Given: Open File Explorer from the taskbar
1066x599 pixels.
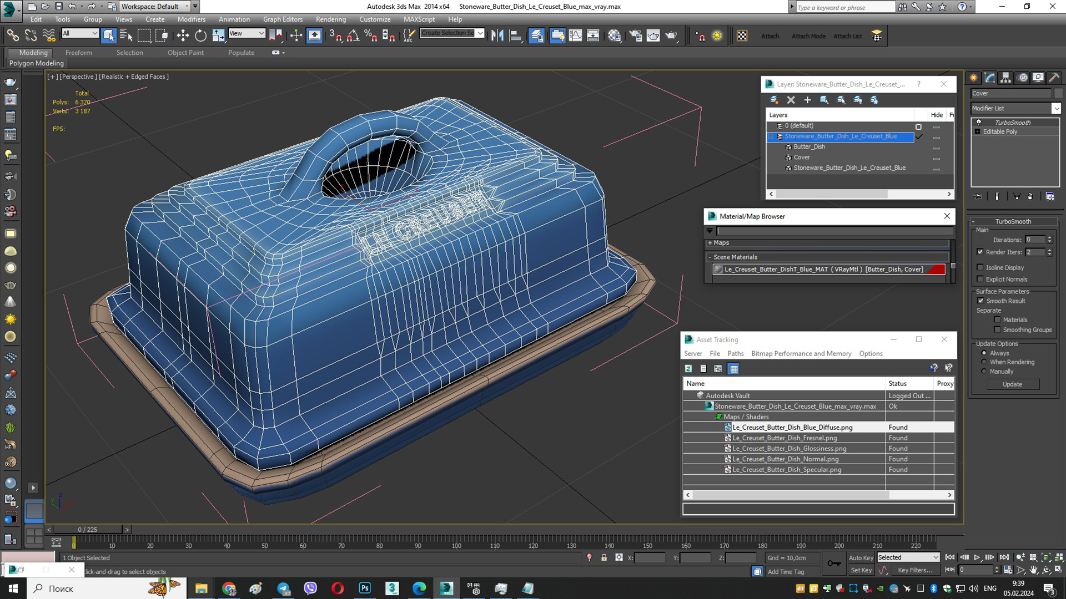Looking at the screenshot, I should point(202,588).
